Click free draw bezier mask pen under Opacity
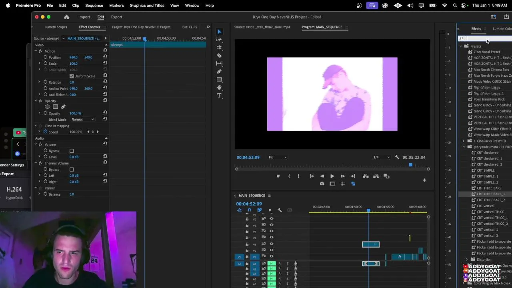Screen dimensions: 512x288 coord(63,107)
